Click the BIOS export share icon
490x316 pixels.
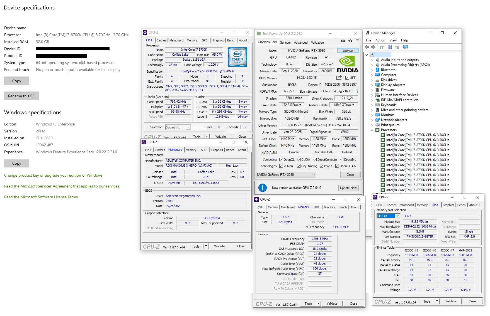(x=339, y=78)
